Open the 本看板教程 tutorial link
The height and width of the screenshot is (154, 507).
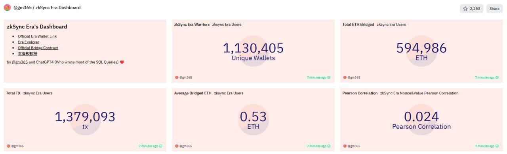point(28,53)
